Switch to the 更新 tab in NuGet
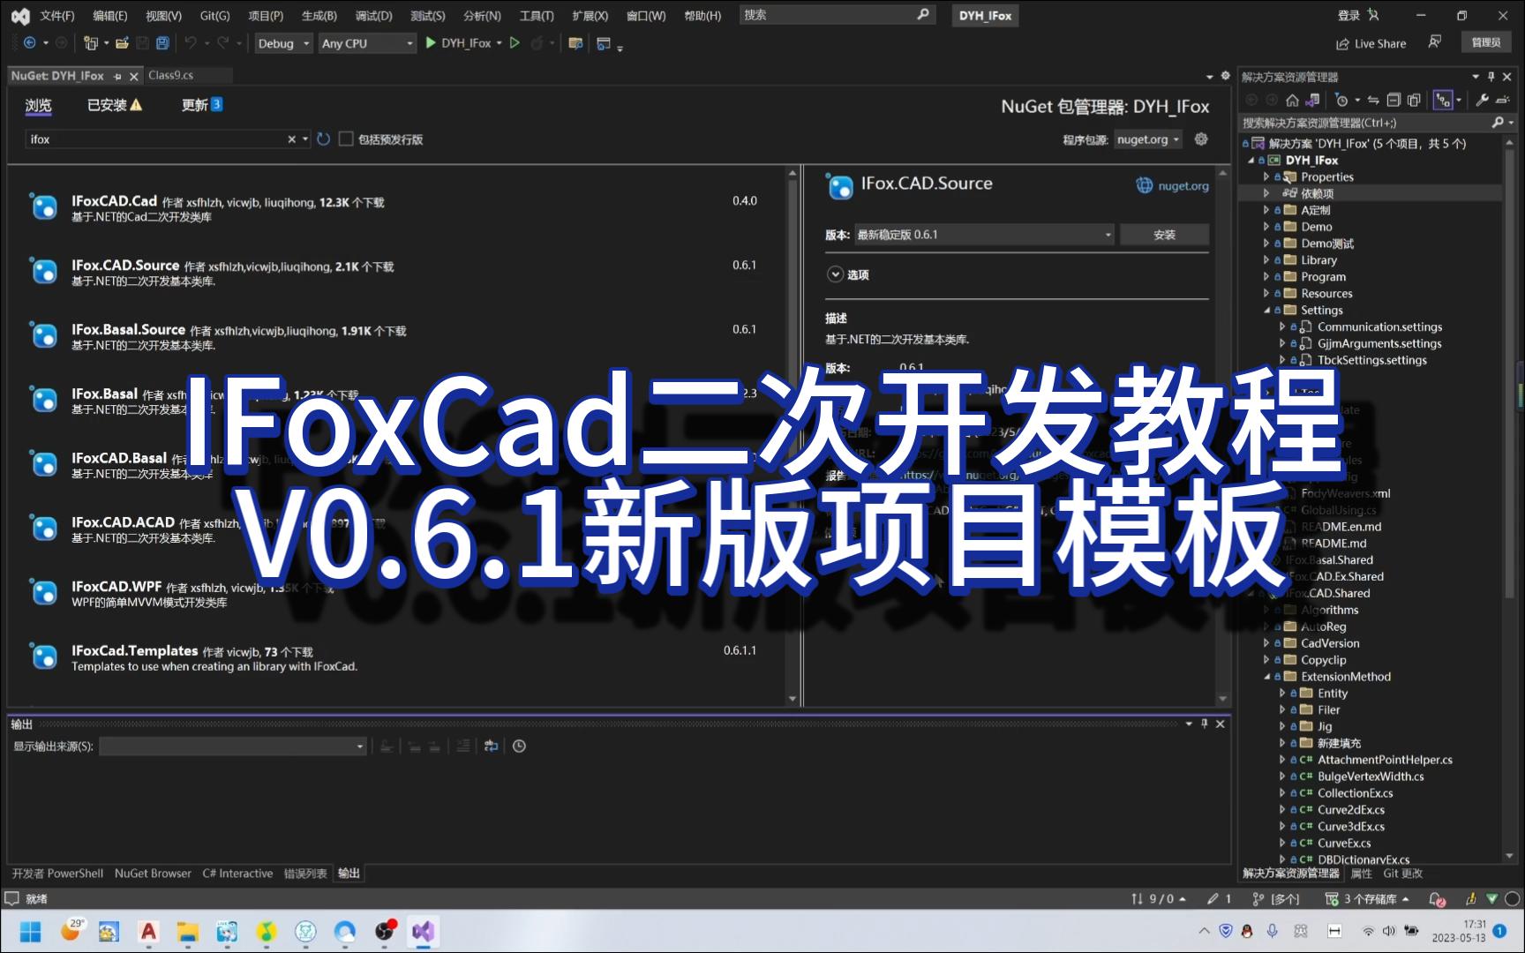 (201, 105)
